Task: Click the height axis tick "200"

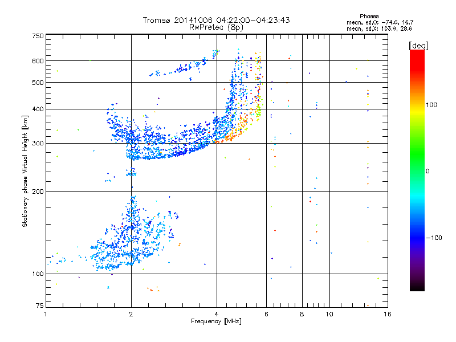Action: pos(38,192)
